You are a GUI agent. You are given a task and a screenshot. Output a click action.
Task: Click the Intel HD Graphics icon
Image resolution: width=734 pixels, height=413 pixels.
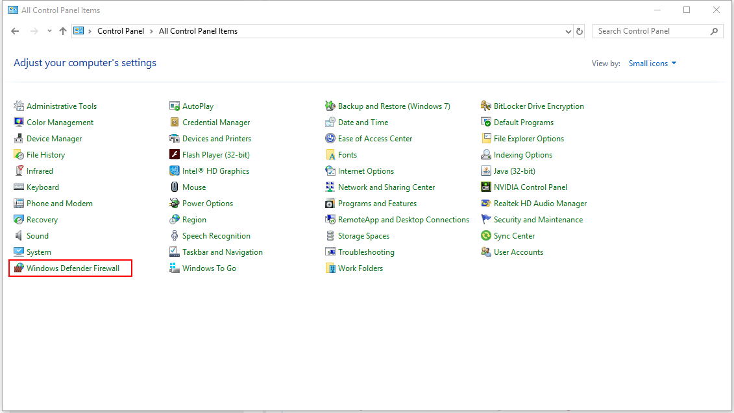pos(175,171)
